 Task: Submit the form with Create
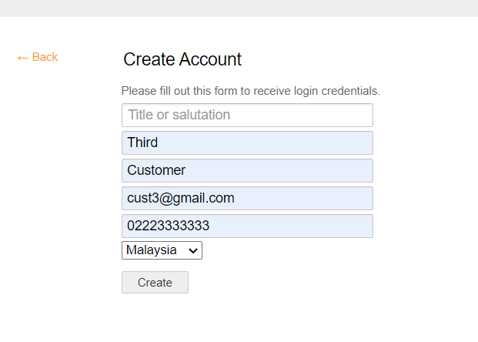coord(155,283)
